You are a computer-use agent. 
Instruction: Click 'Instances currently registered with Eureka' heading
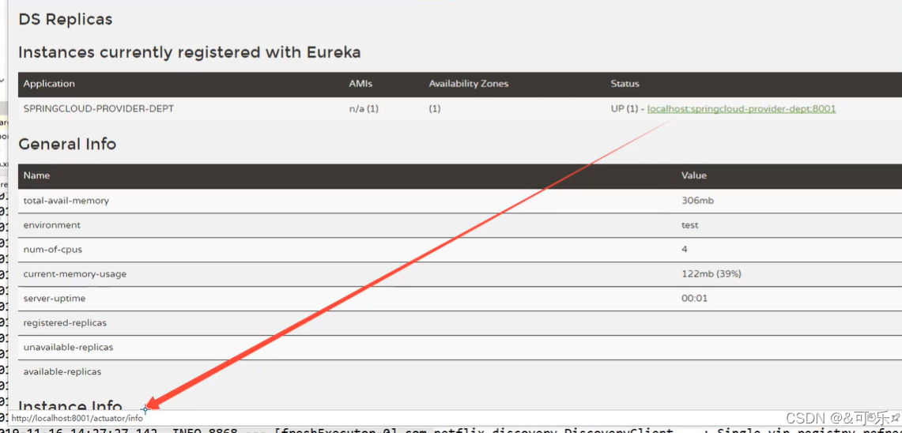189,52
